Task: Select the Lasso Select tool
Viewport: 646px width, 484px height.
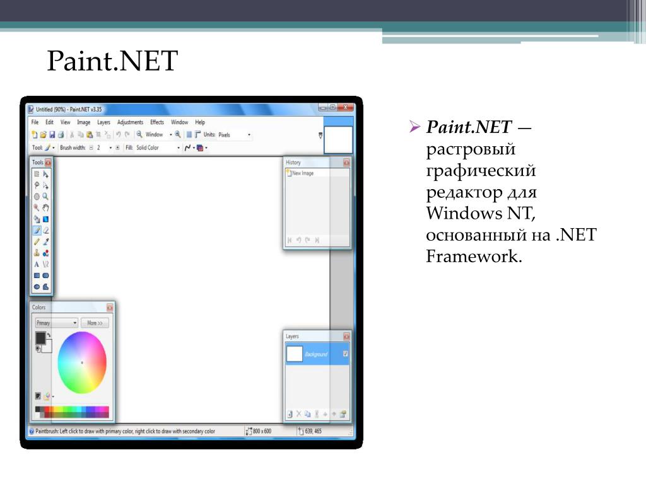Action: [37, 185]
